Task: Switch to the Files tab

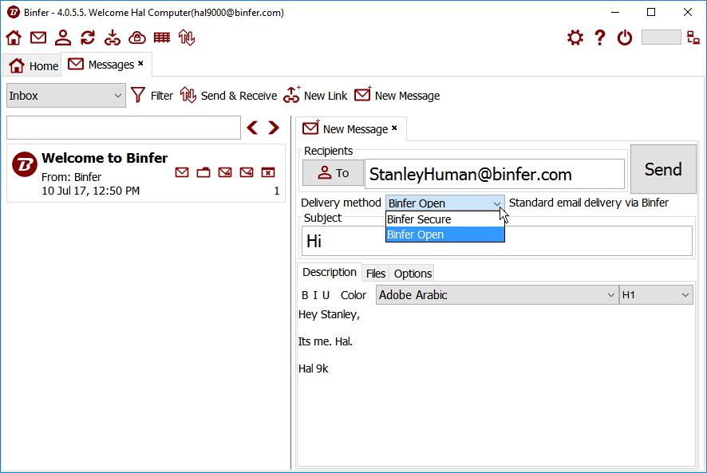Action: (x=376, y=274)
